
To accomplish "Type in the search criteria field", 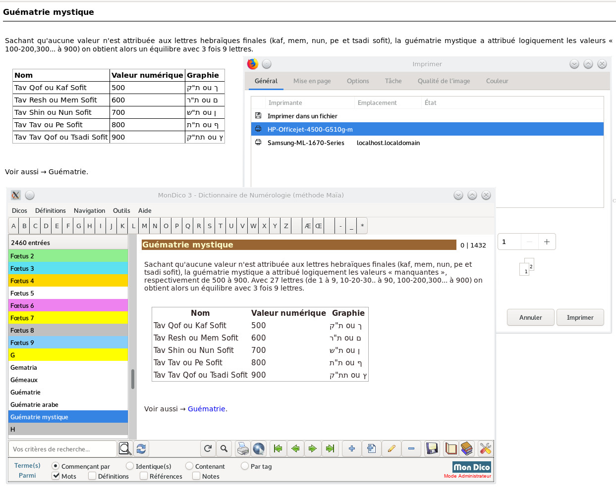I will point(62,449).
